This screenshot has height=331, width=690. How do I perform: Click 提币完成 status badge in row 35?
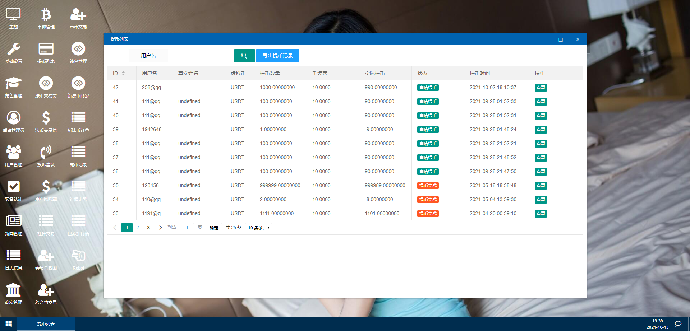click(428, 186)
